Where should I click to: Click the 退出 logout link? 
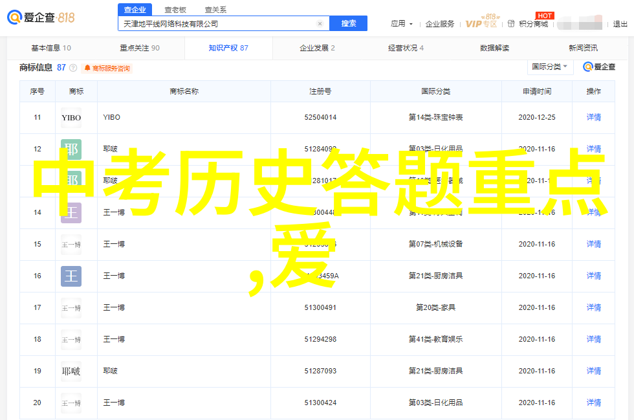pos(620,25)
